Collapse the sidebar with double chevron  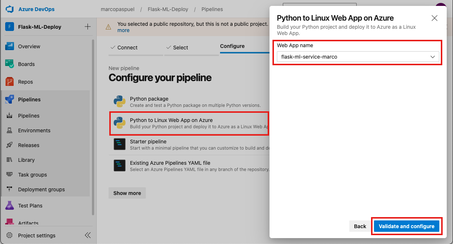point(87,235)
